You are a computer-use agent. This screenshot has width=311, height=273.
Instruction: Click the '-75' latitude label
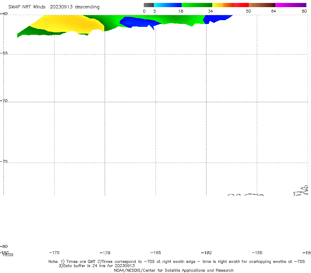(x=4, y=161)
